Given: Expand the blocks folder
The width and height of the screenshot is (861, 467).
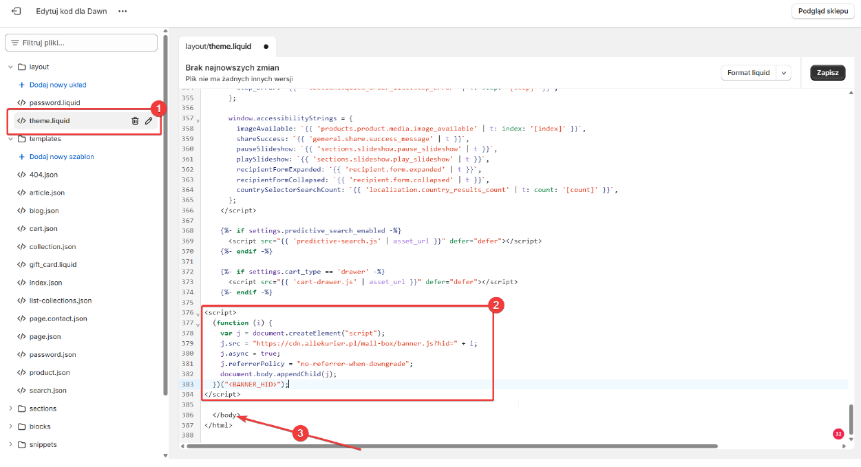Looking at the screenshot, I should 10,426.
